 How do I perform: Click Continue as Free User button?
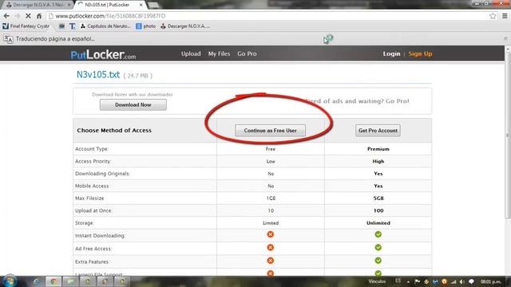(x=270, y=131)
